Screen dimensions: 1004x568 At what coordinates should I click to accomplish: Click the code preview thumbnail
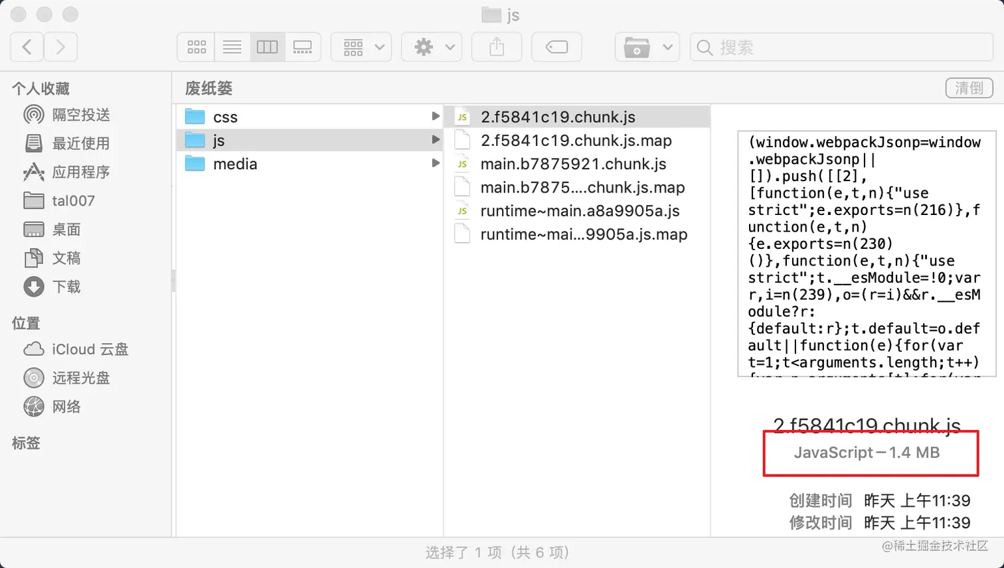point(867,254)
